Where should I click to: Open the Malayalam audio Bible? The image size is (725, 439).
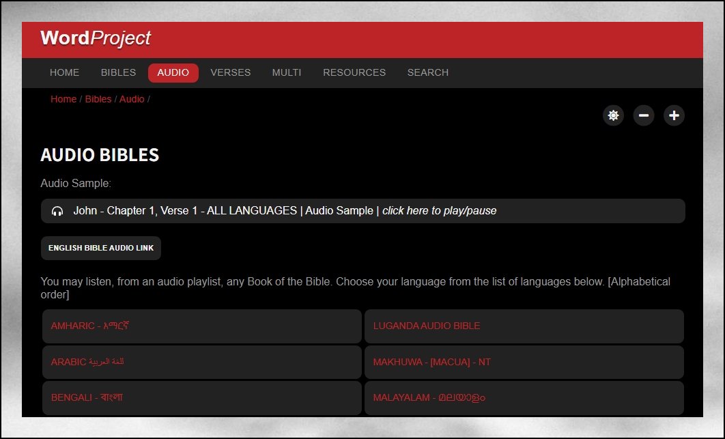click(x=524, y=397)
